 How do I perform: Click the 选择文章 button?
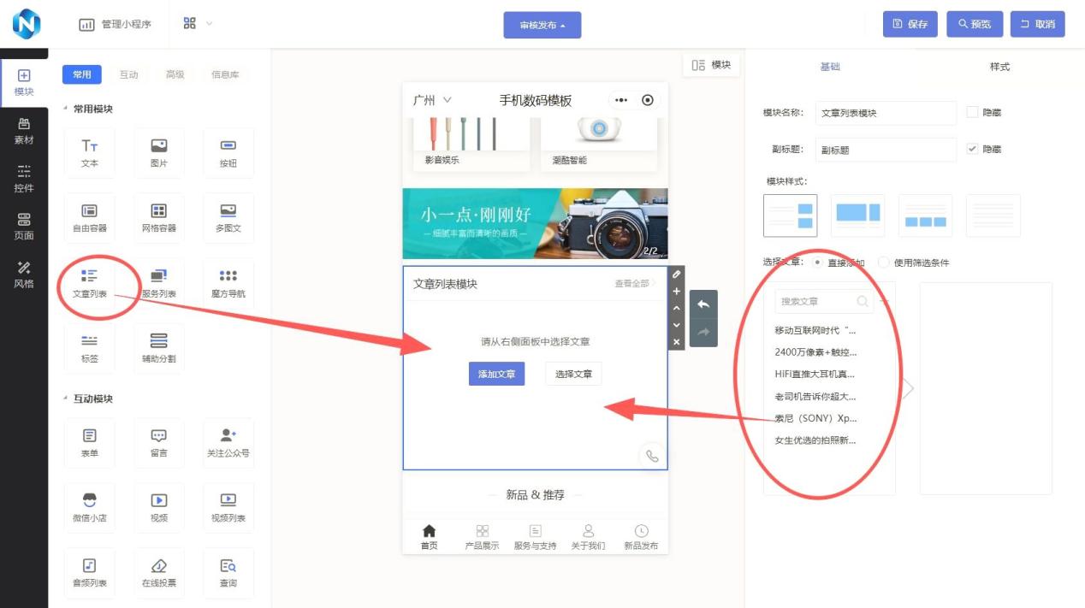point(573,374)
